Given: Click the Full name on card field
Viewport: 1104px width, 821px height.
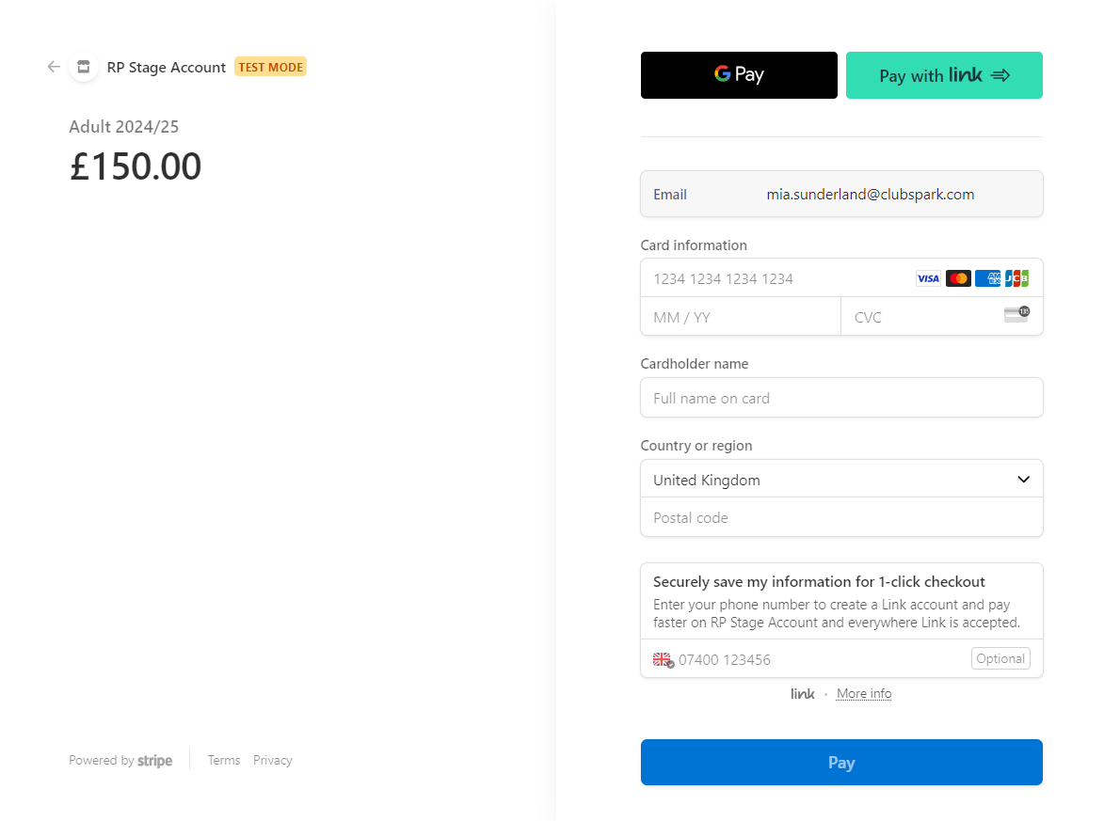Looking at the screenshot, I should point(841,398).
